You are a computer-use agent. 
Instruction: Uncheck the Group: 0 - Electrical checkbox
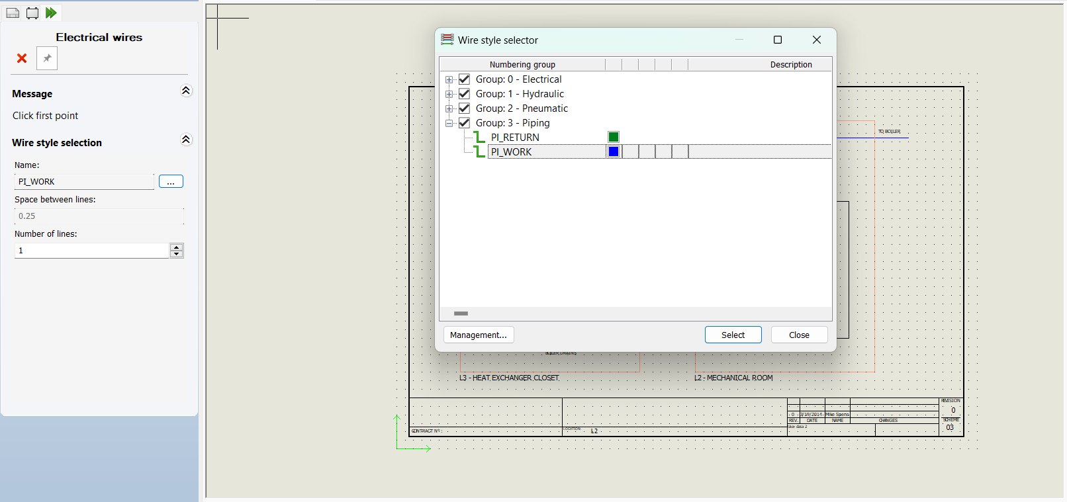coord(464,79)
